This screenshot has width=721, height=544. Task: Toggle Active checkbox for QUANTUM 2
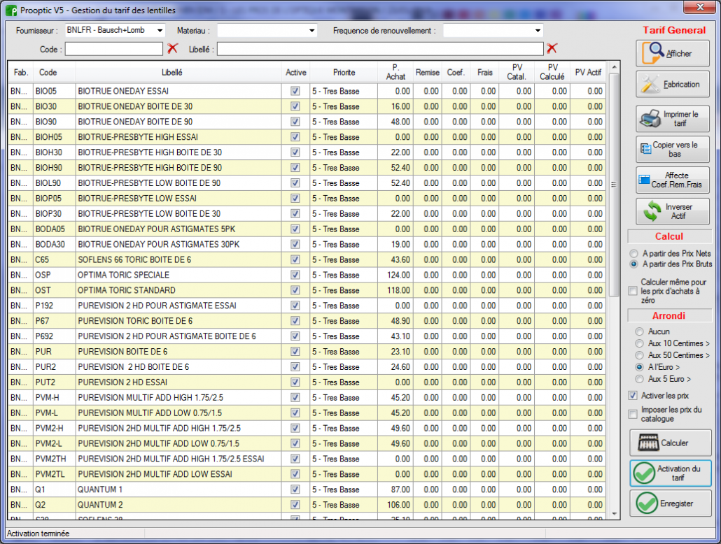pyautogui.click(x=295, y=504)
